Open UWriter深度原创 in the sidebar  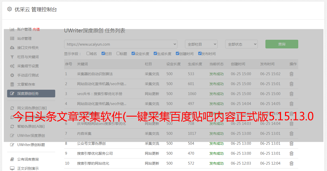(31, 136)
